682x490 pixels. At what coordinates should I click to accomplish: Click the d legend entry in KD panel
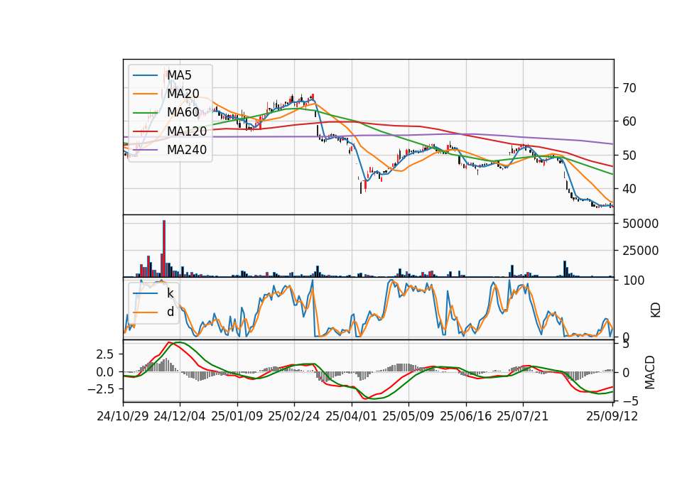tap(170, 312)
